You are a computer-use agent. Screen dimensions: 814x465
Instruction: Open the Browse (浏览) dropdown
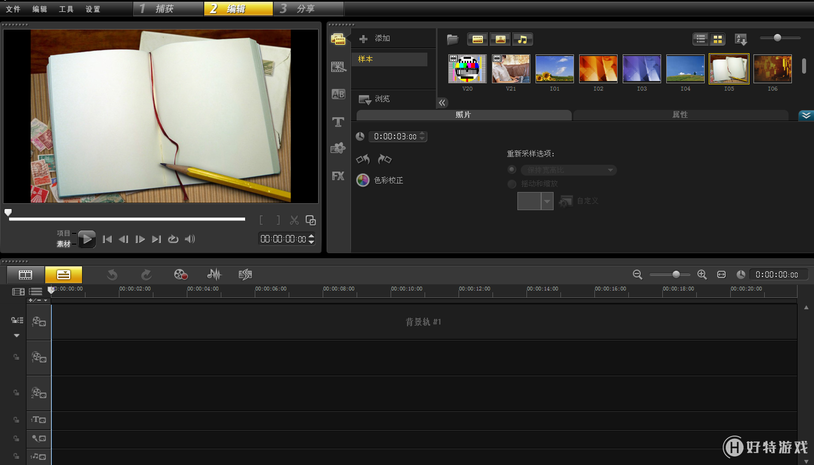point(375,99)
